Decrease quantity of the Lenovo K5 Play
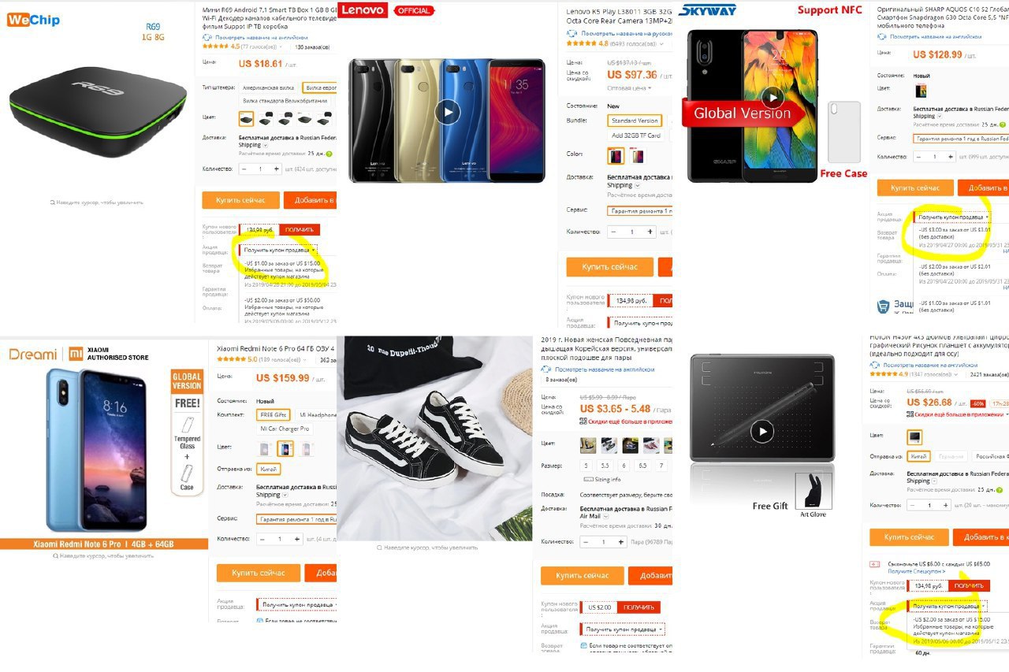Screen dimensions: 1009x672 tap(613, 232)
